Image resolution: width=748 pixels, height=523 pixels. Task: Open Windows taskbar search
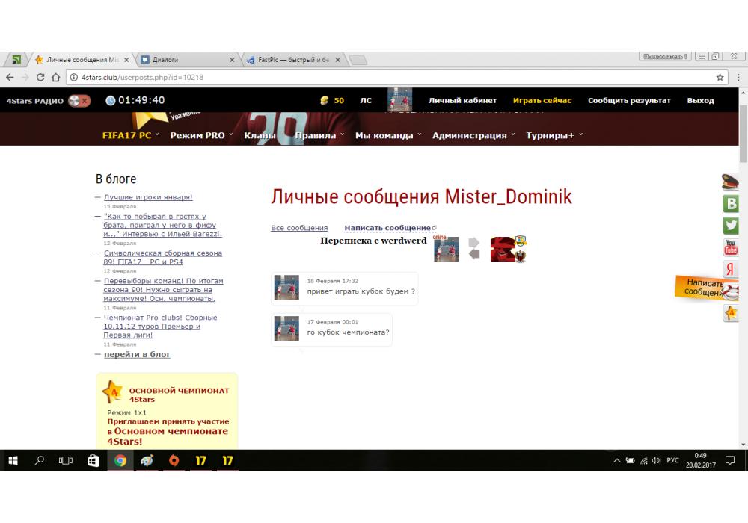click(40, 461)
